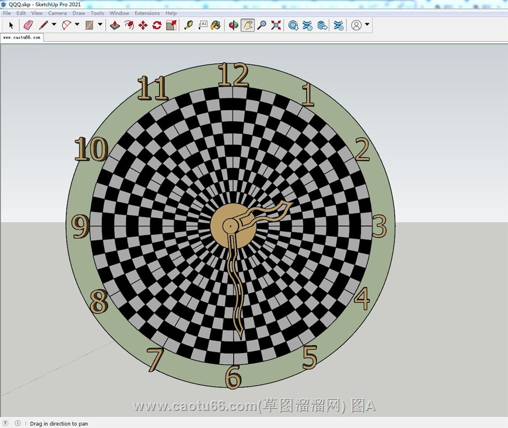Screen dimensions: 508x428
Task: Select the Paint Bucket tool
Action: click(x=215, y=25)
